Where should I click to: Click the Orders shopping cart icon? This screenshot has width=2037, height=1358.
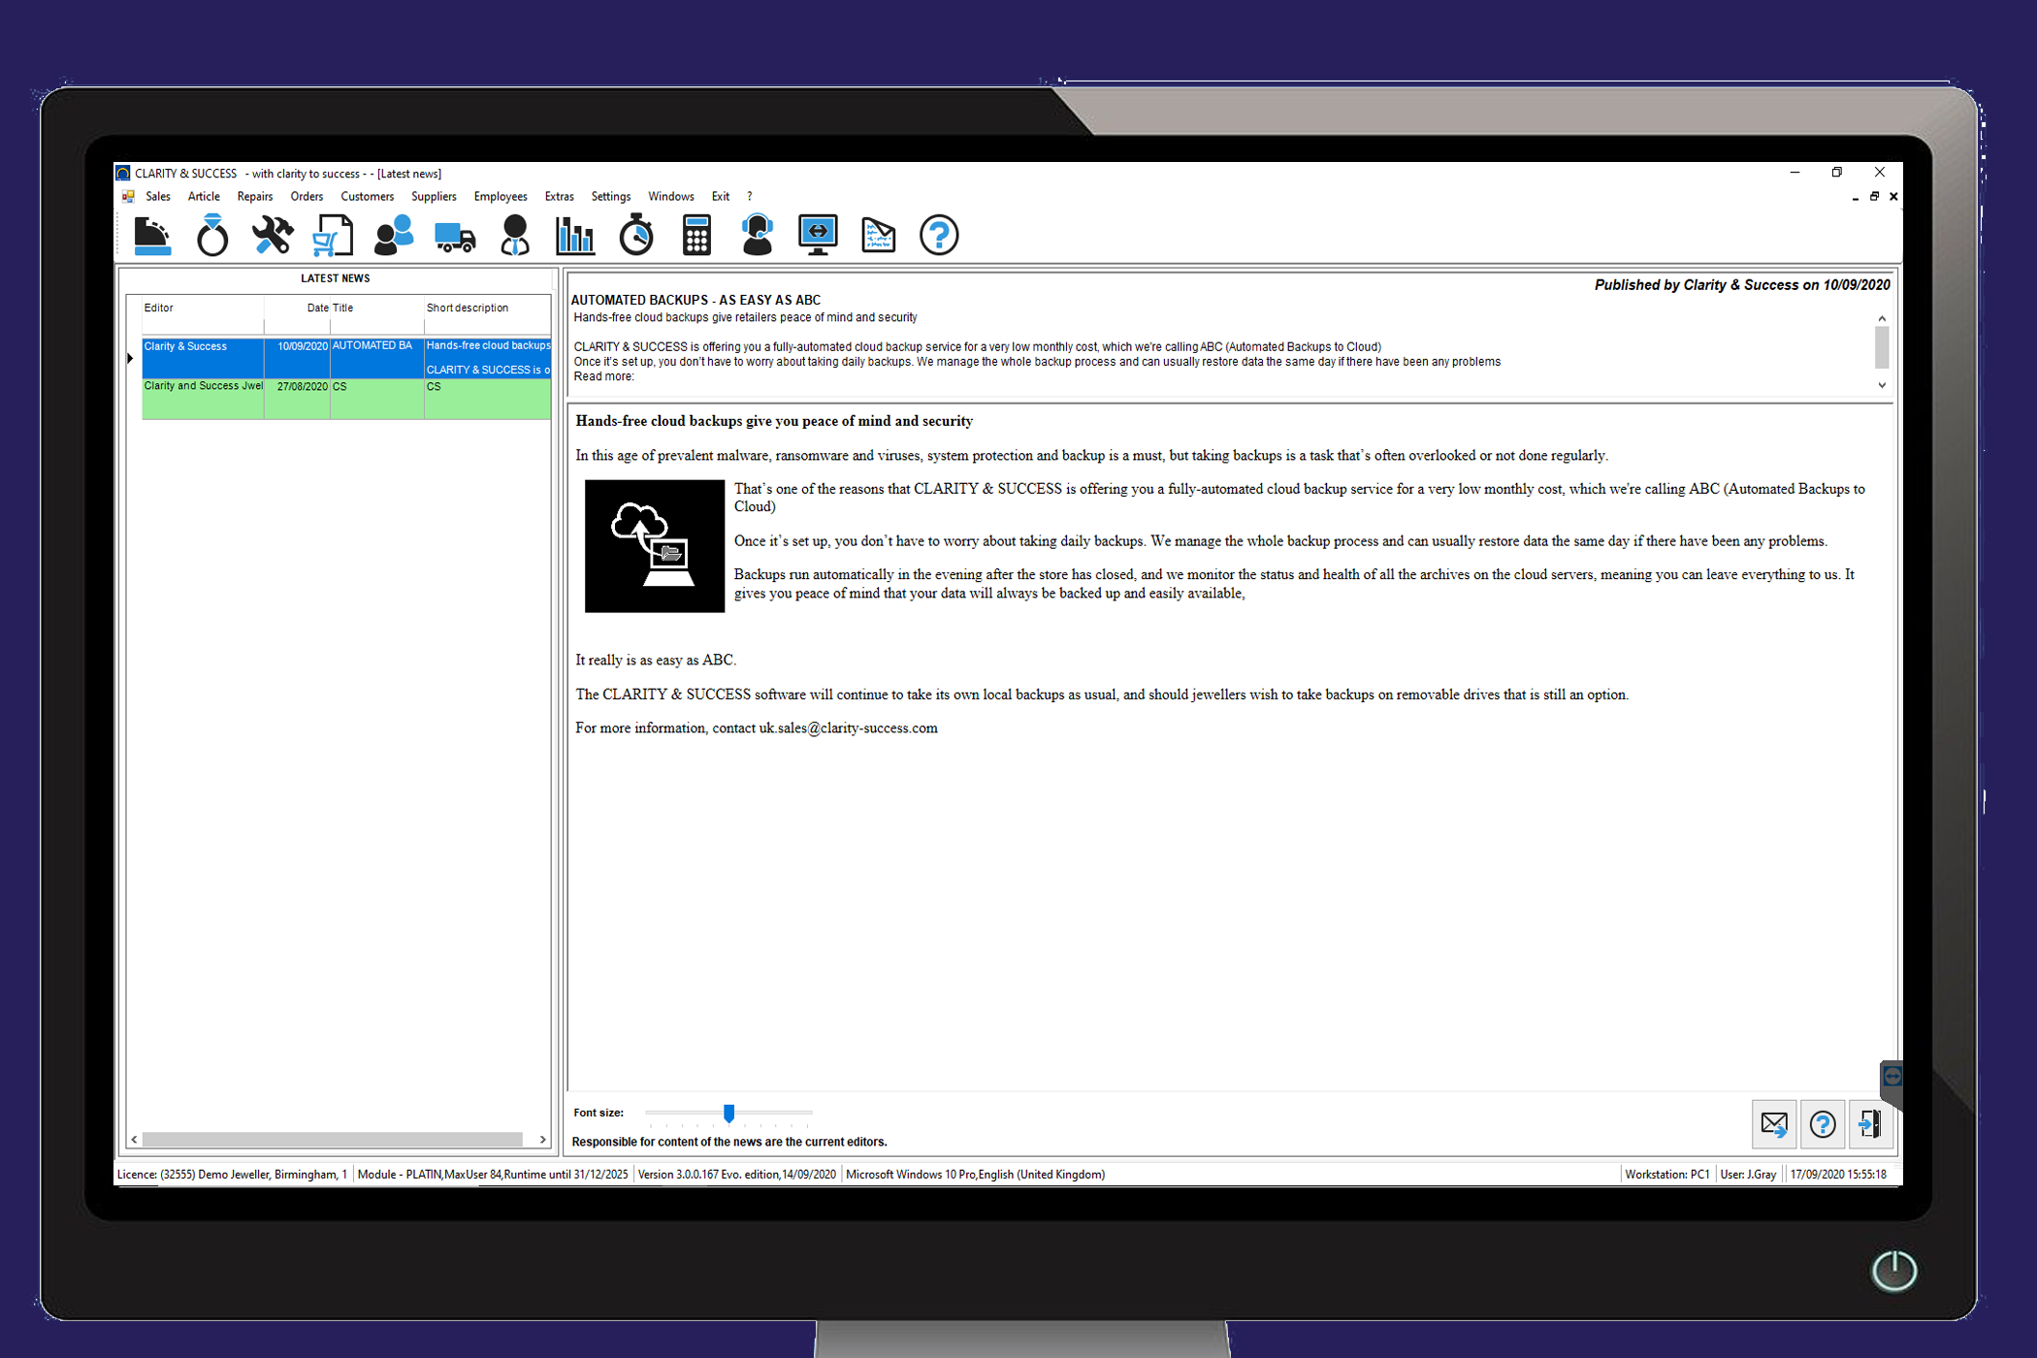click(x=333, y=235)
